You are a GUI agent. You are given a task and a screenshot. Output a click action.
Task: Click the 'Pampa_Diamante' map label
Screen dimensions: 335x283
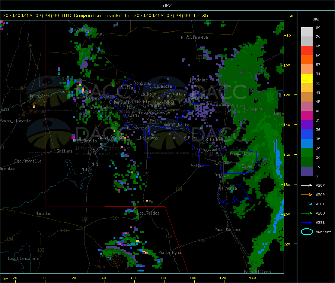16,121
